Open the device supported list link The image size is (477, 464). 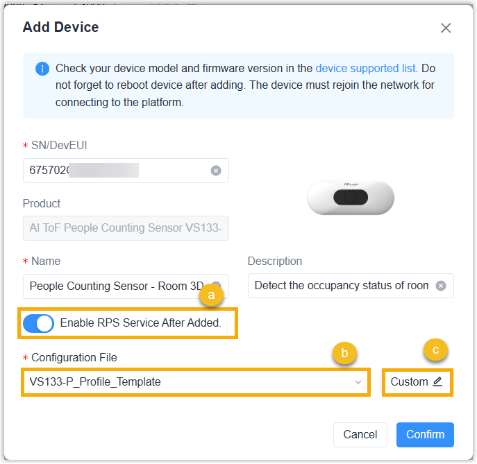click(x=365, y=69)
